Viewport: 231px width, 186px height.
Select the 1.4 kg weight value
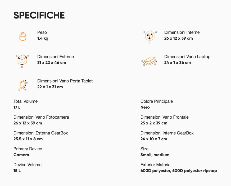(43, 38)
